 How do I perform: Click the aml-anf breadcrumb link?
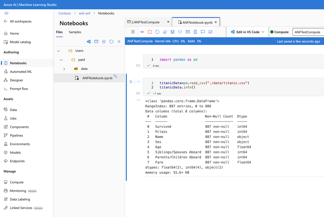84,13
